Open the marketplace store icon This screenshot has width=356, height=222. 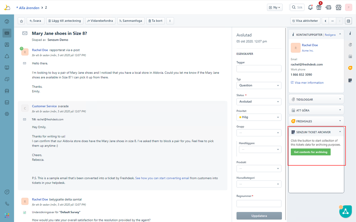pos(338,7)
